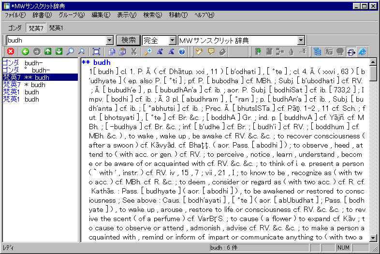Select the 梵英7 ** budh result
The width and height of the screenshot is (380, 254).
[x=40, y=77]
